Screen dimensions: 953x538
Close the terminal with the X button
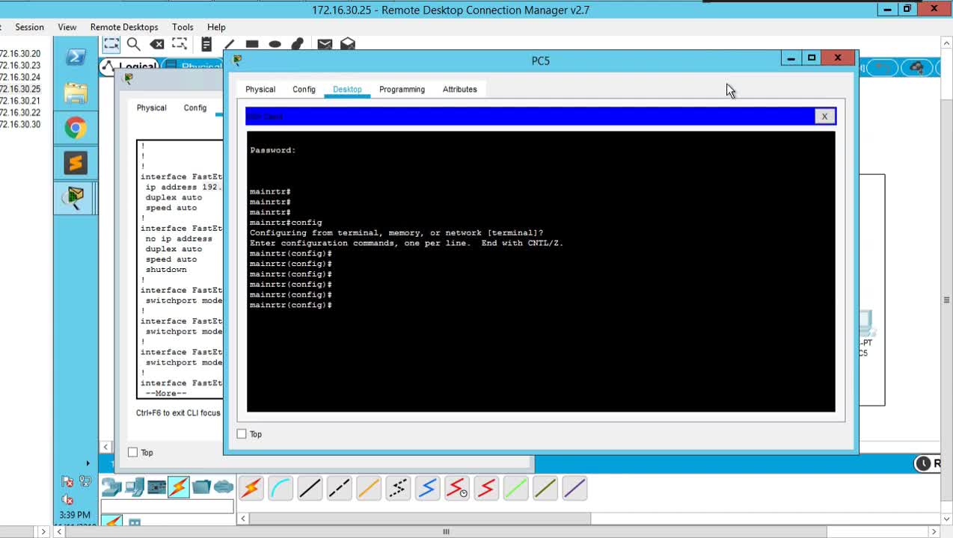[x=824, y=117]
